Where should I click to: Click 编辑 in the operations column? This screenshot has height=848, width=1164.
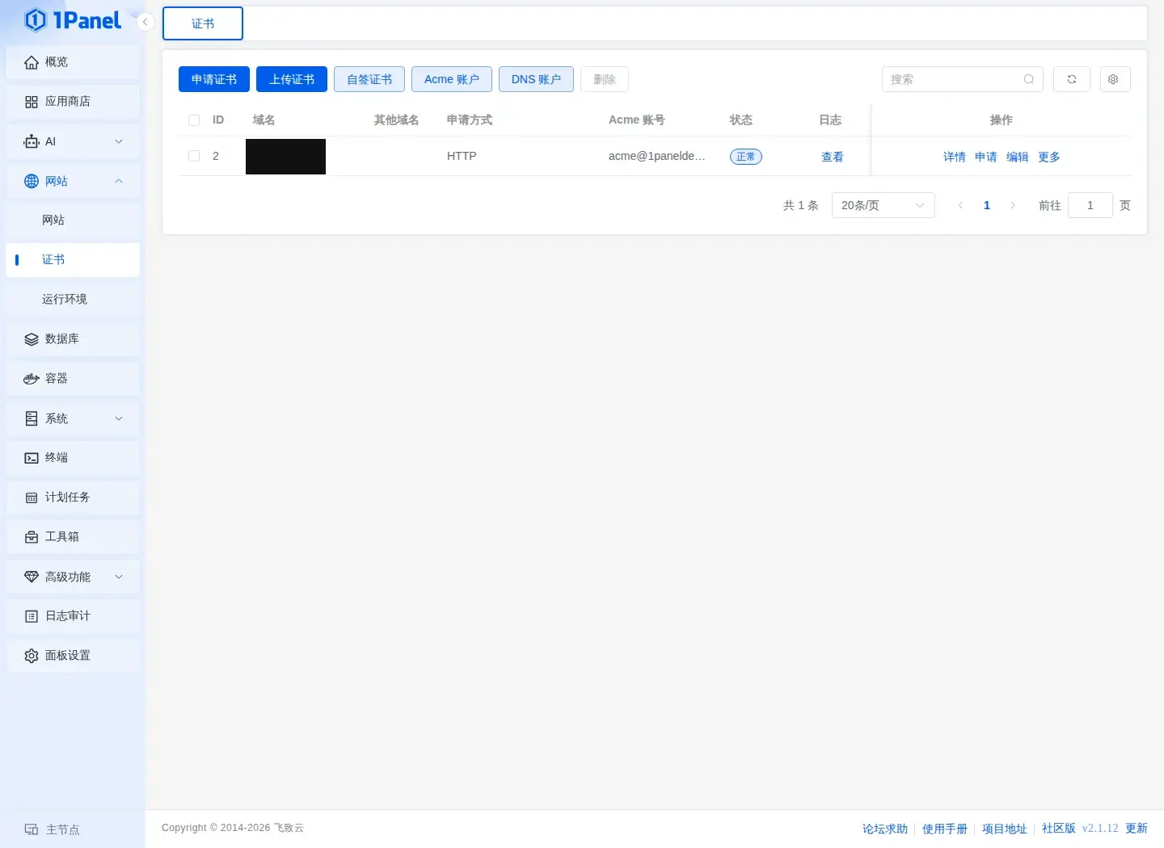(x=1018, y=157)
